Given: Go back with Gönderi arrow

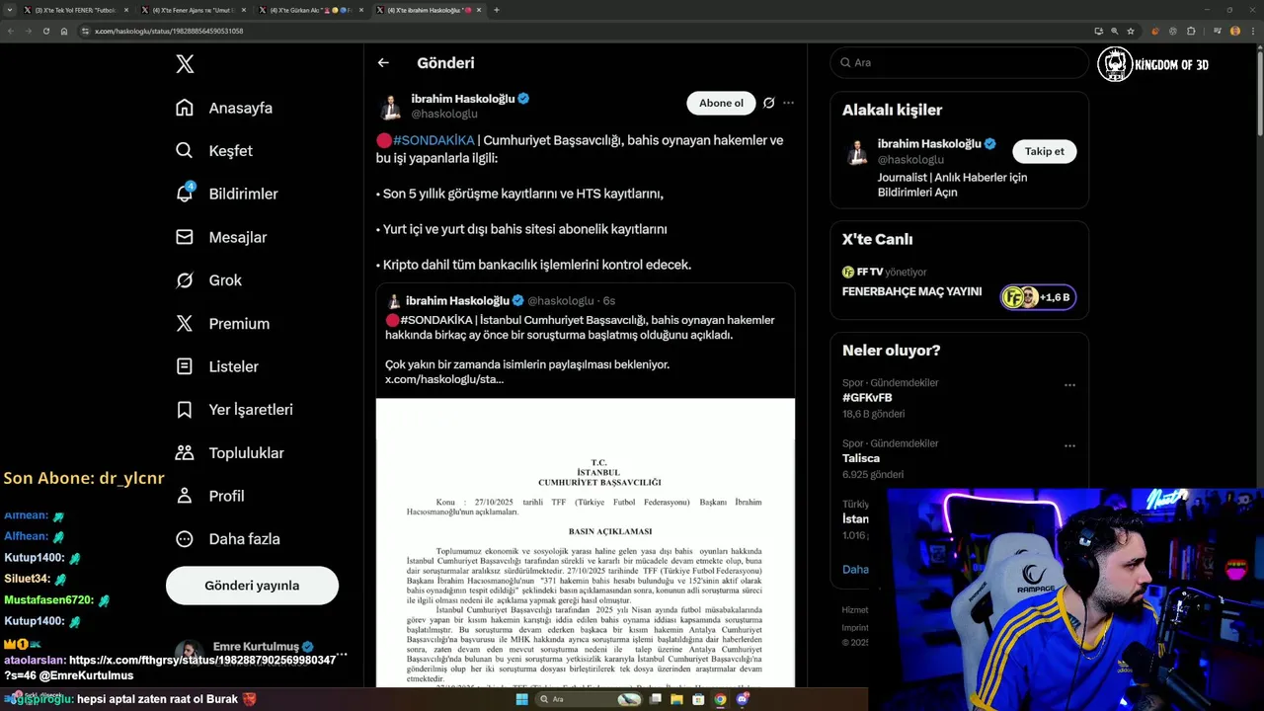Looking at the screenshot, I should click(x=383, y=62).
